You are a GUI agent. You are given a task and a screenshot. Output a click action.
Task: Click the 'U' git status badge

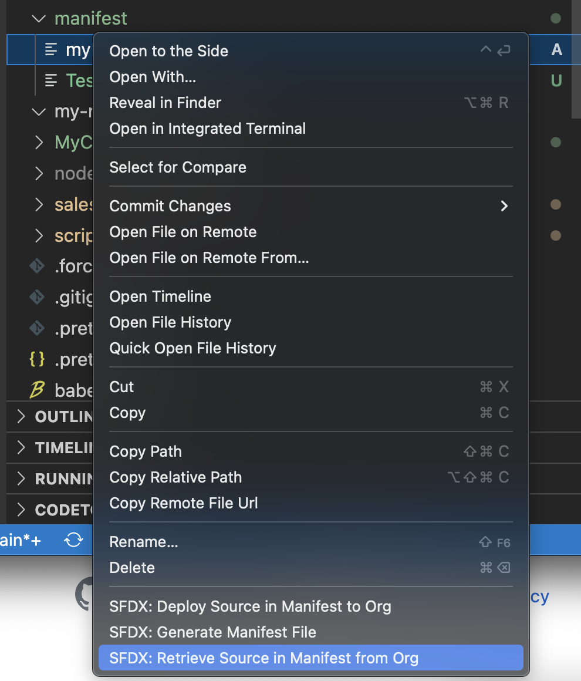click(556, 80)
